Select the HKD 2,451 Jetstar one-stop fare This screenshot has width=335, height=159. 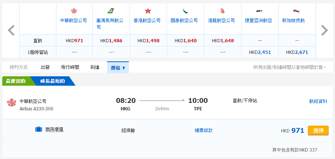(x=260, y=52)
